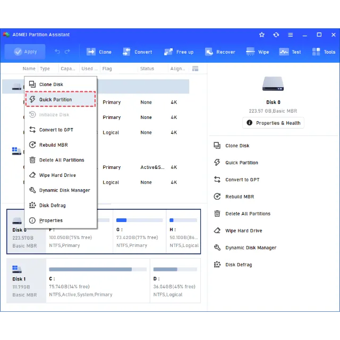Click the Properties & Health button

click(x=273, y=123)
